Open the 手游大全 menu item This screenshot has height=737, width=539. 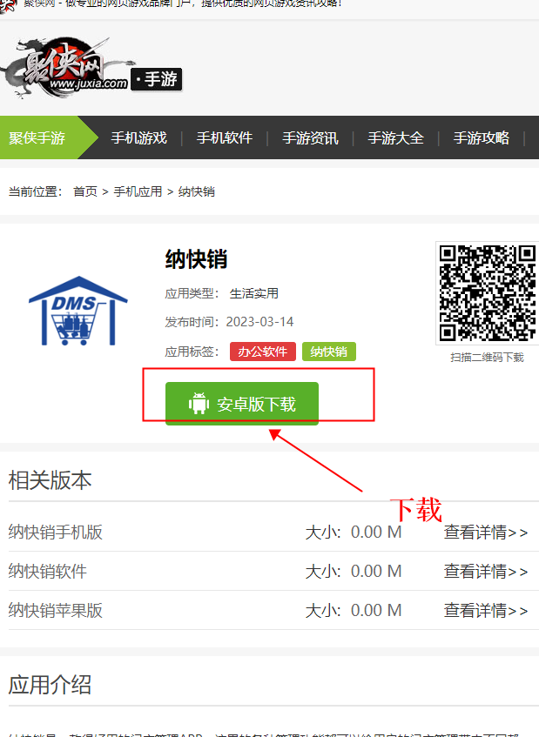[x=396, y=137]
